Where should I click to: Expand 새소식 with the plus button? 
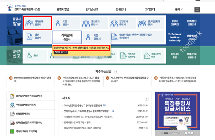(147, 99)
